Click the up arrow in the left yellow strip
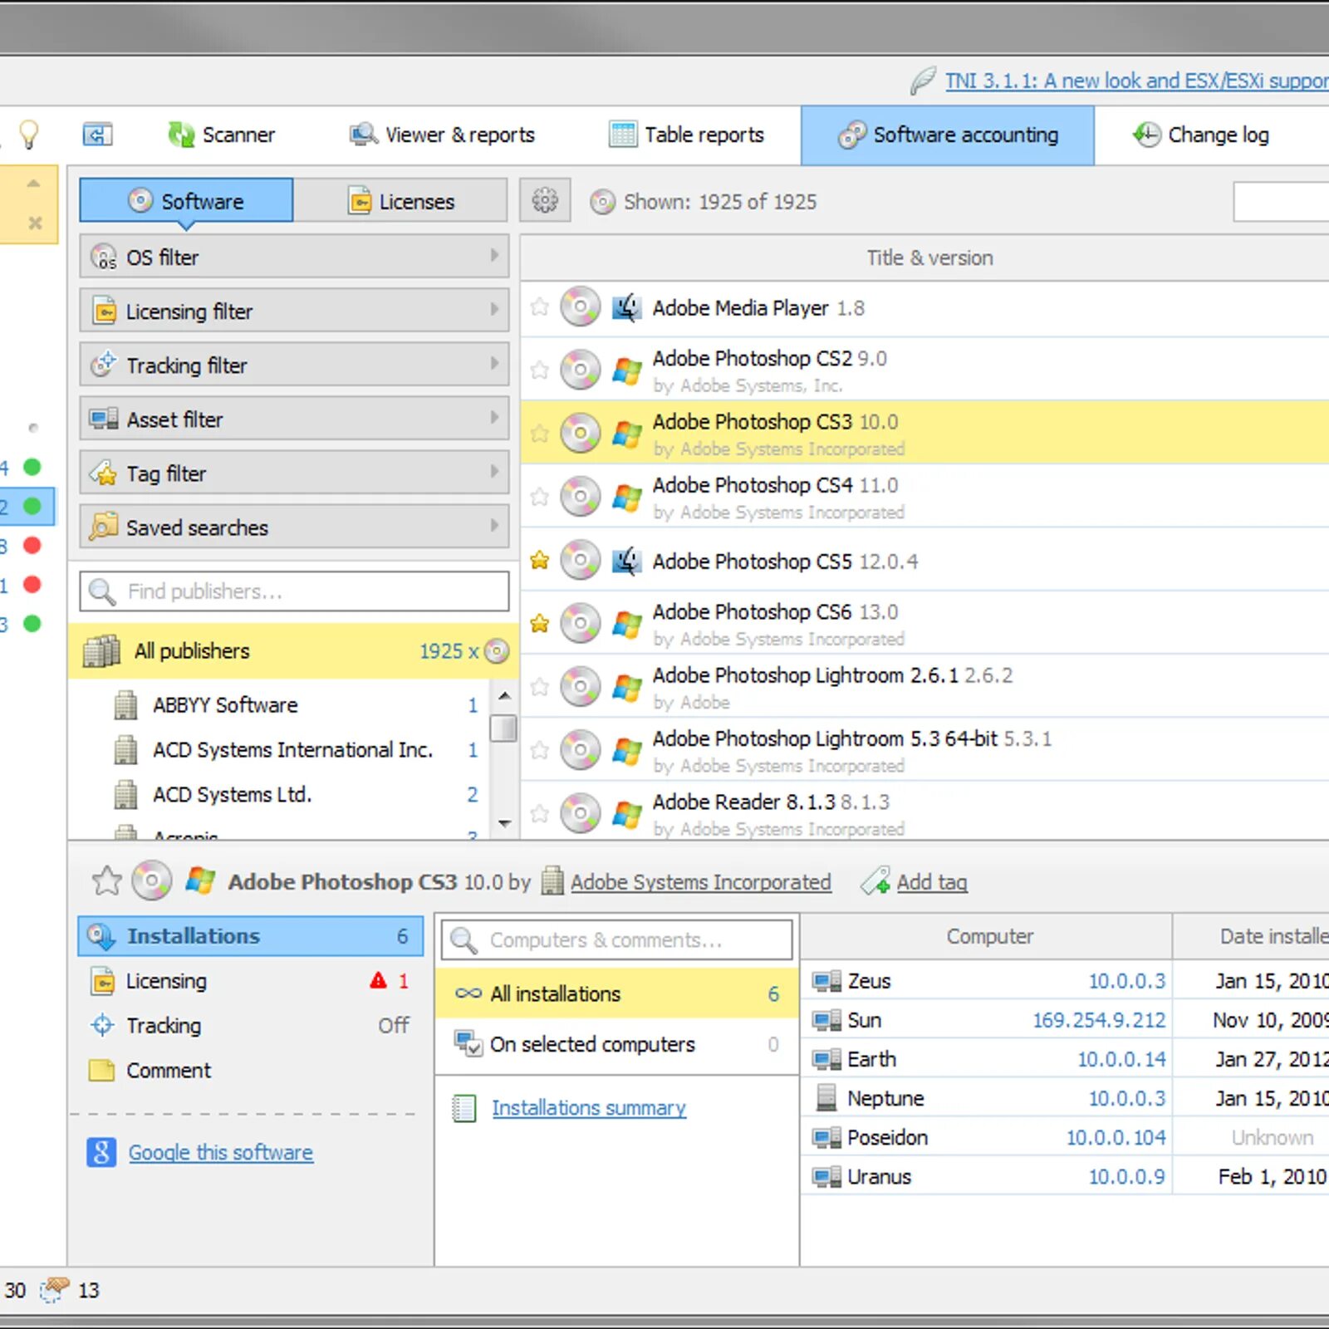The width and height of the screenshot is (1329, 1329). 33,183
